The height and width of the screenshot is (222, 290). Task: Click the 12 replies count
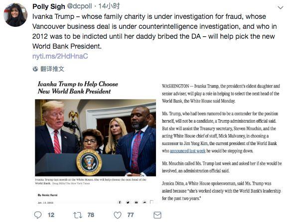point(51,215)
